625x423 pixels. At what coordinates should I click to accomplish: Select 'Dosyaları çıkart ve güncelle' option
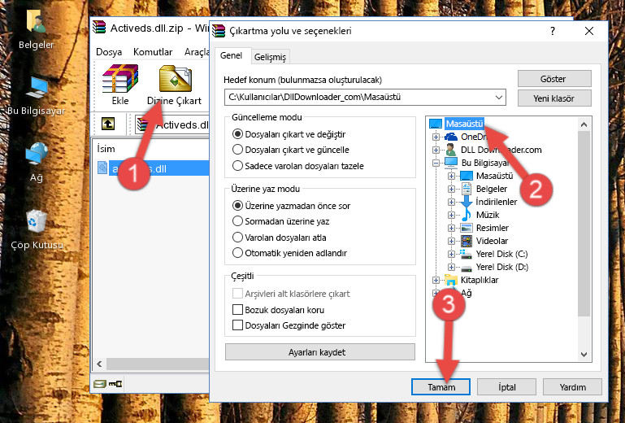pyautogui.click(x=237, y=150)
